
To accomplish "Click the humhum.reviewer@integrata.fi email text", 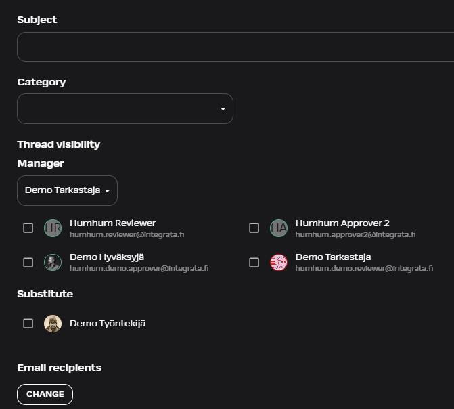I will point(127,234).
